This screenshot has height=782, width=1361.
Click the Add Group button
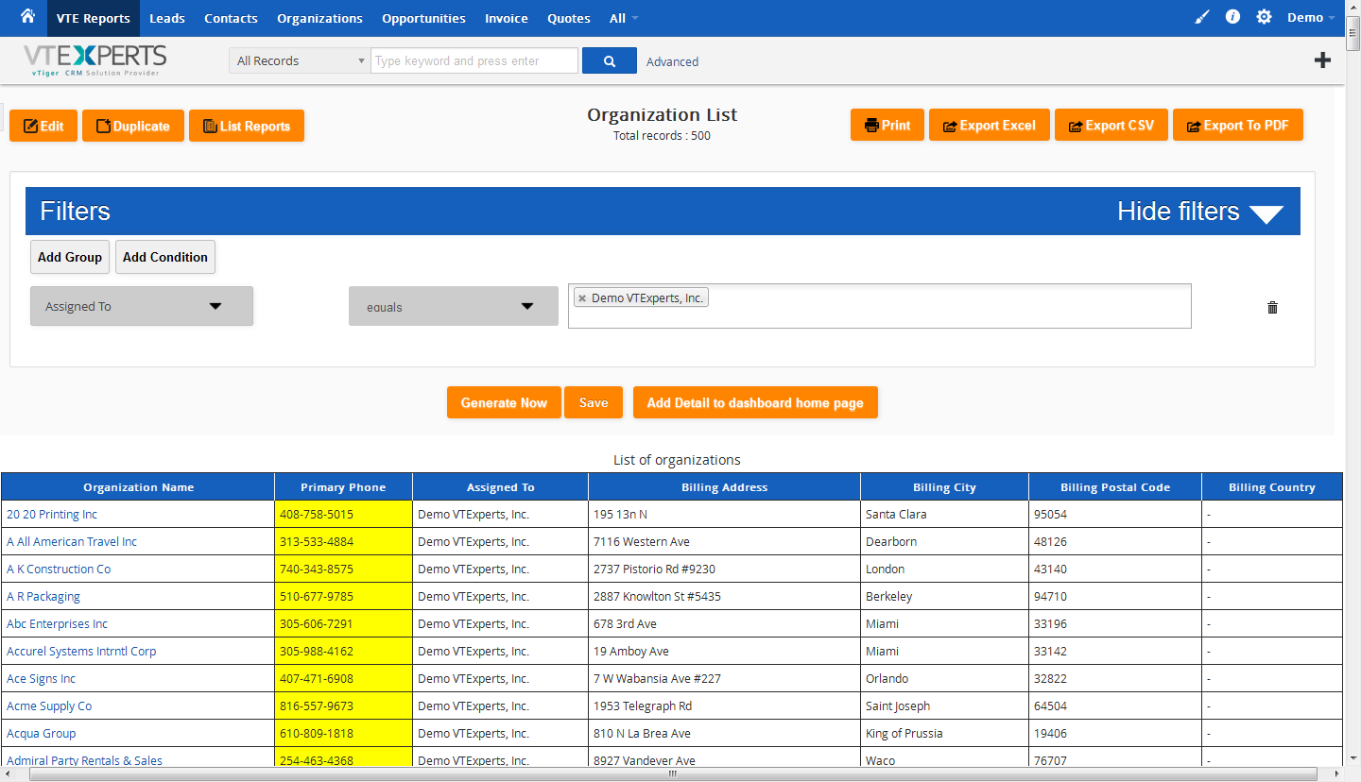(70, 257)
